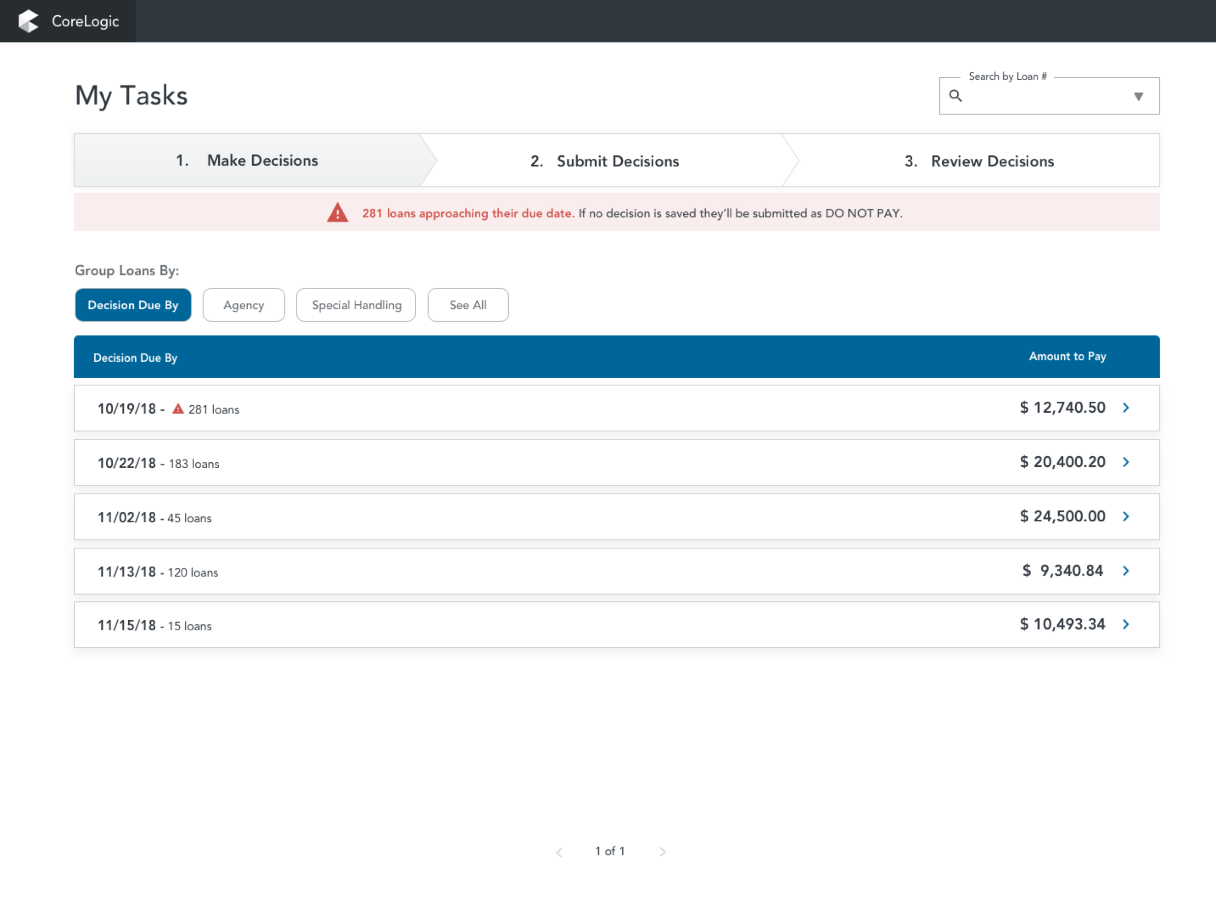Expand the 11/15/18 row chevron
The width and height of the screenshot is (1216, 901).
point(1126,624)
